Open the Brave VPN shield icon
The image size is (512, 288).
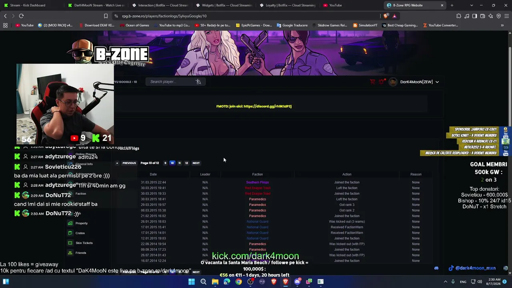pyautogui.click(x=499, y=16)
